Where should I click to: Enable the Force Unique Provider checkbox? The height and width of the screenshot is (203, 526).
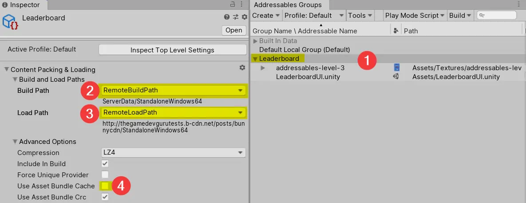click(105, 175)
